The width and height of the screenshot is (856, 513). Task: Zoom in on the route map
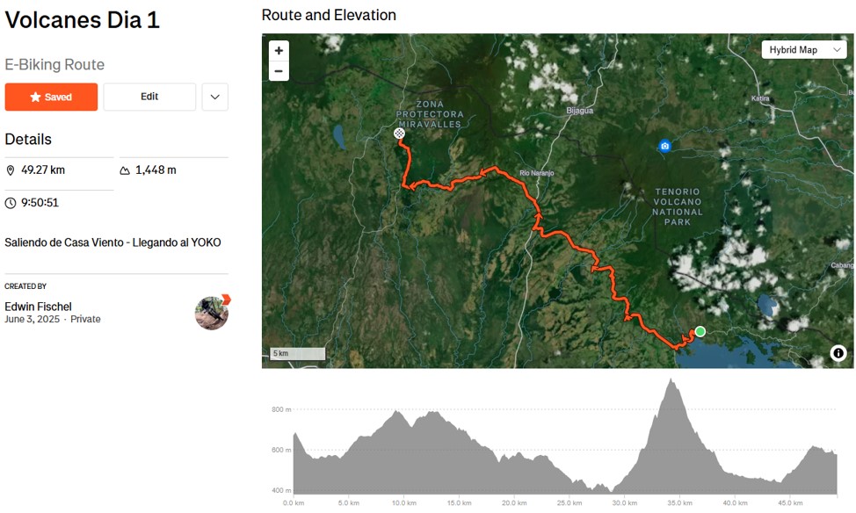(279, 51)
